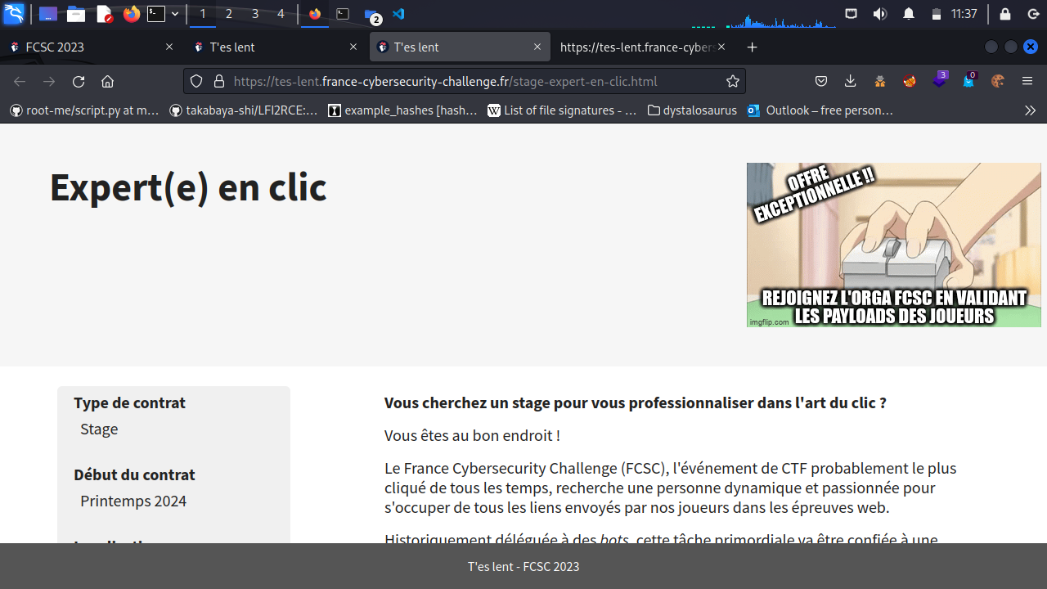The height and width of the screenshot is (589, 1047).
Task: Toggle the volume speaker in system tray
Action: point(880,14)
